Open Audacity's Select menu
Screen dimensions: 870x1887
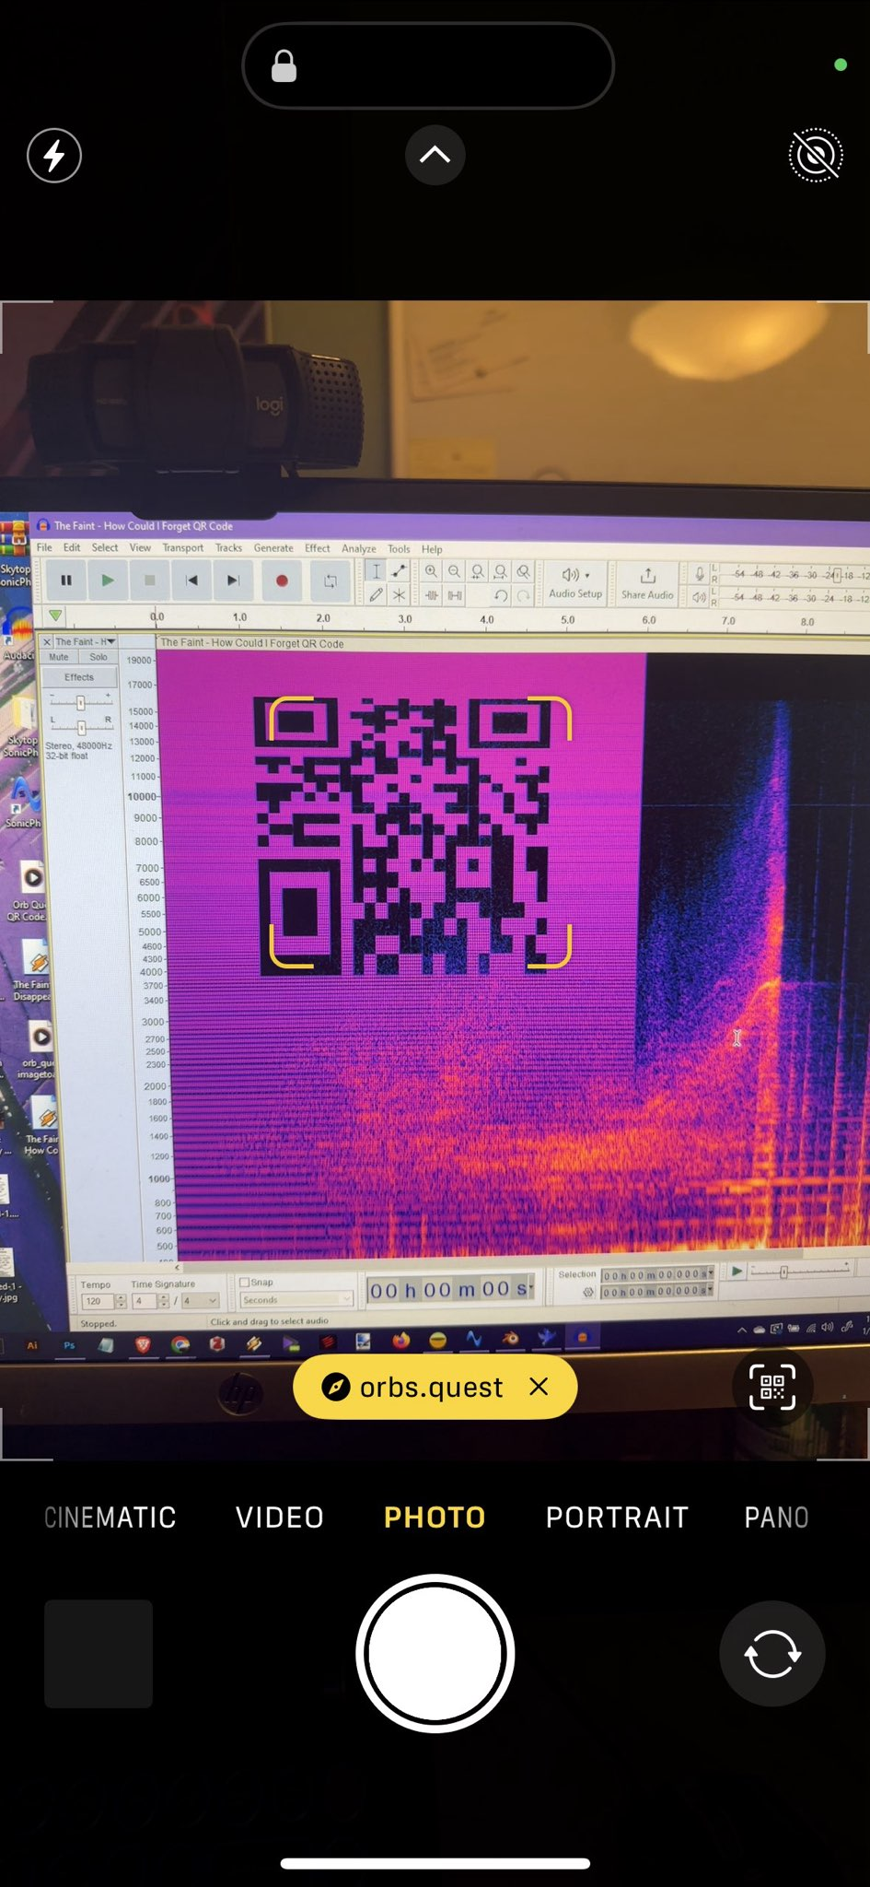(105, 547)
